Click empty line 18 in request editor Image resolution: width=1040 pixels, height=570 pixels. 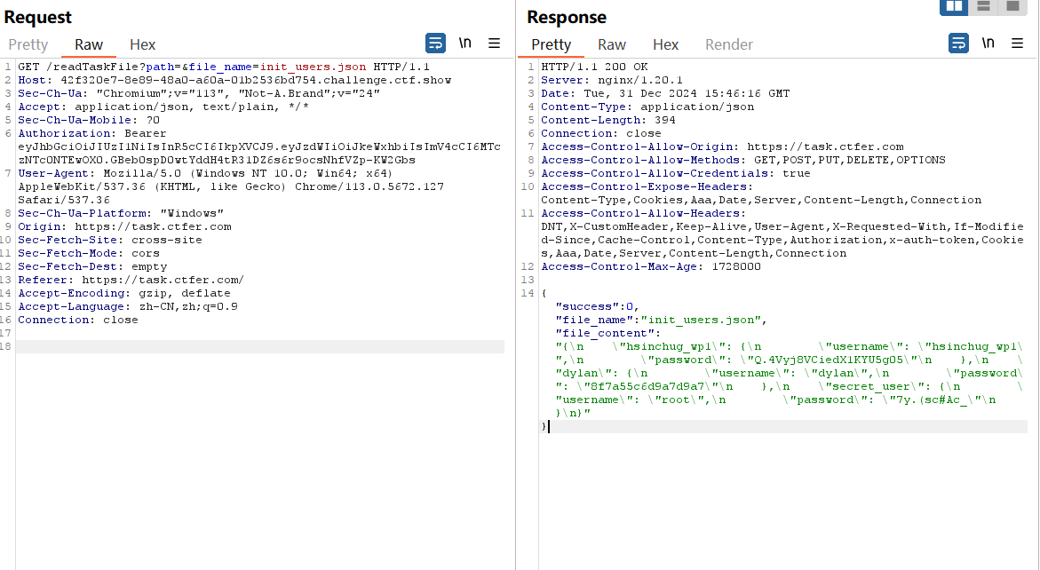pos(258,346)
